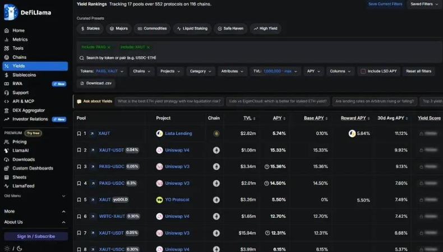Click the Lista reward token icon by 5.64%
443x252 pixels.
tap(352, 133)
